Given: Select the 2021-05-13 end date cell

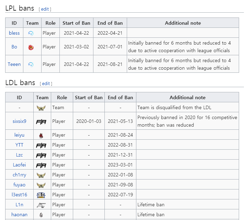Looking at the screenshot, I should 121,121.
